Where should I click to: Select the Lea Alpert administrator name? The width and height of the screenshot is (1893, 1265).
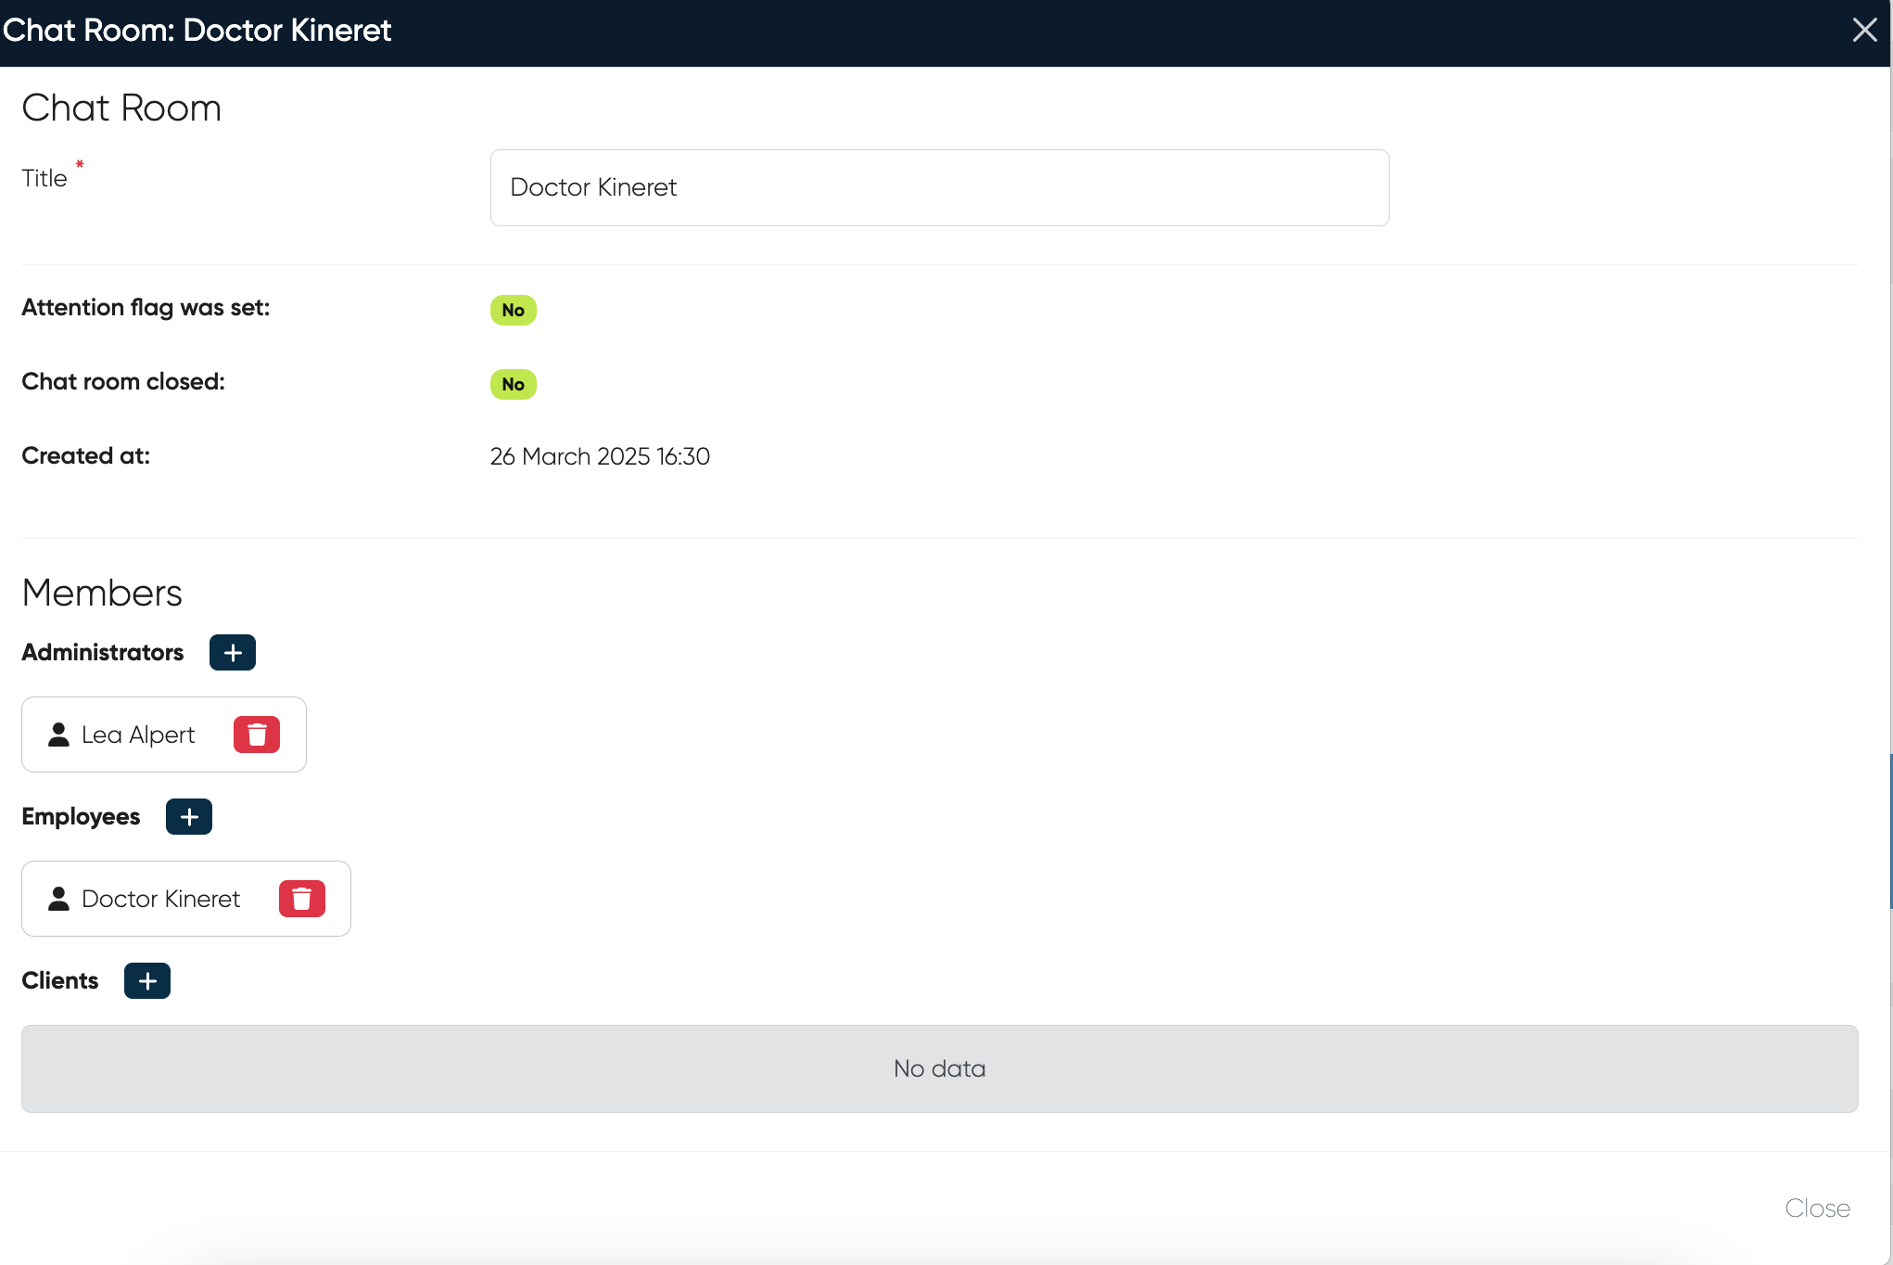(138, 735)
